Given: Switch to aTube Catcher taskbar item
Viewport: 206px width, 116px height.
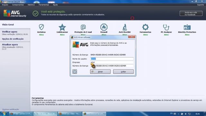Looking at the screenshot, I should pyautogui.click(x=21, y=114).
